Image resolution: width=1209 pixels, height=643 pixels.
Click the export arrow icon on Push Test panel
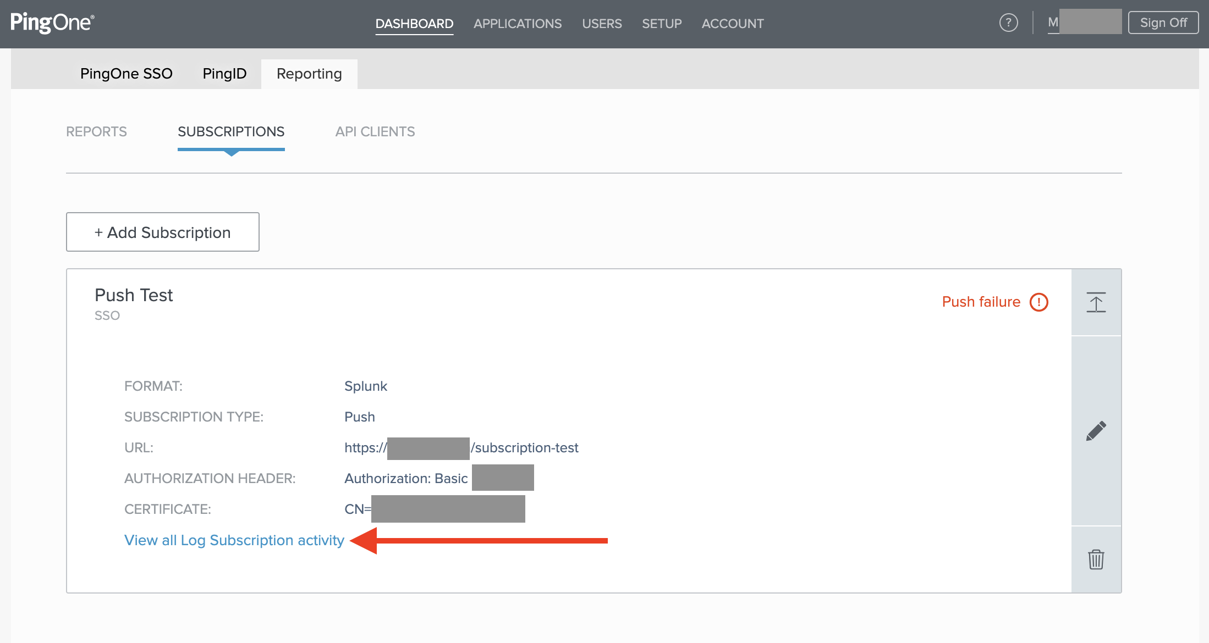pos(1096,302)
